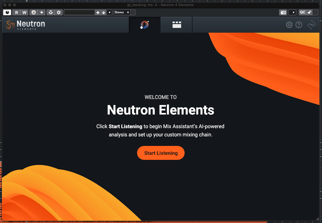
Task: Activate the side-chain input button
Action: pos(50,12)
